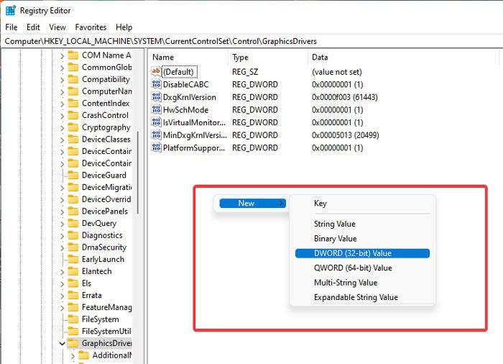Click the Cryptography folder icon

pyautogui.click(x=73, y=127)
